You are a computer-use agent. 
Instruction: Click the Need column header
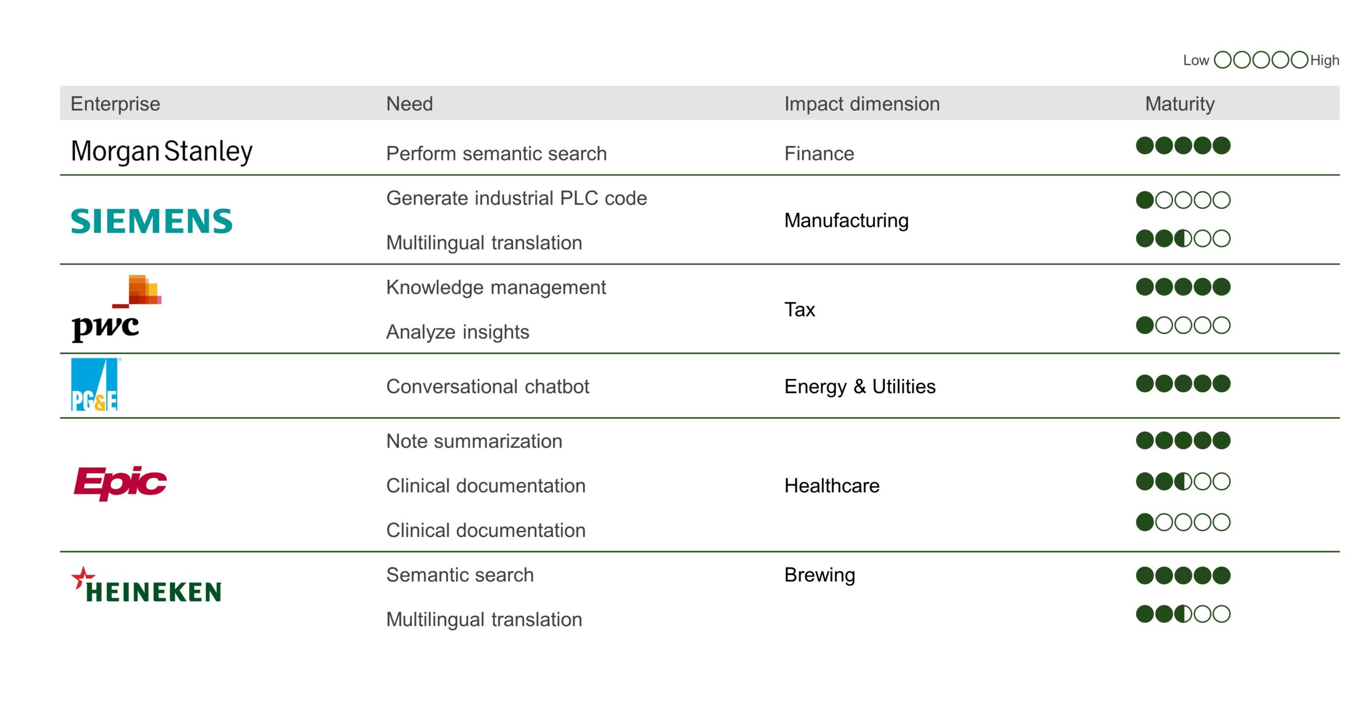[409, 104]
